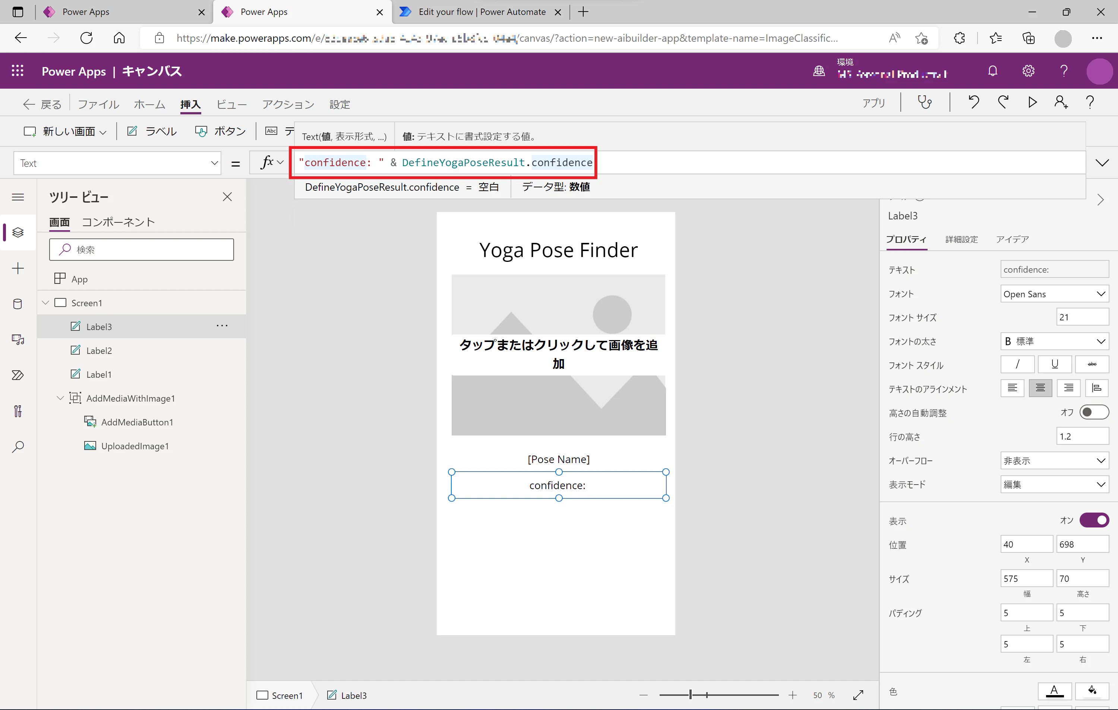The image size is (1118, 710).
Task: Open Data cylinder icon in sidebar
Action: [x=18, y=304]
